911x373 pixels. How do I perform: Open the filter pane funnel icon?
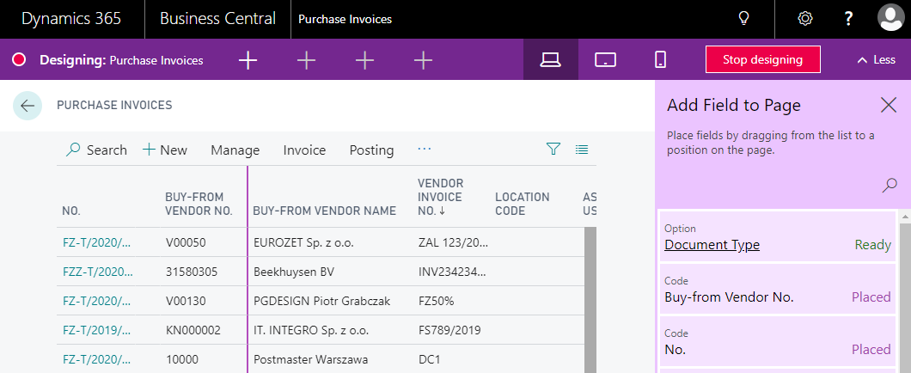click(x=553, y=150)
